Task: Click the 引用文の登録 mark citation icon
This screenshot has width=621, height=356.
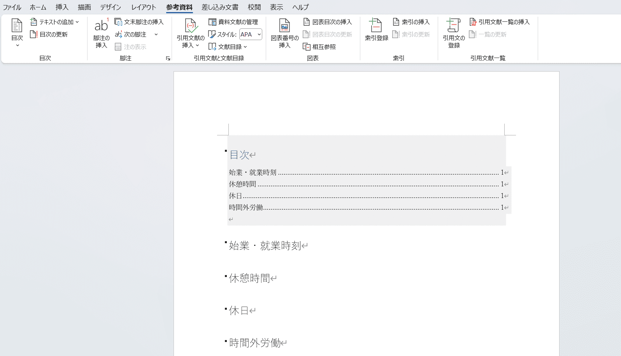Action: [454, 26]
